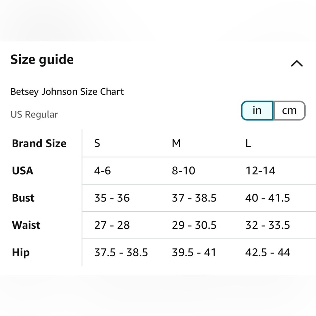Click the Bust row label
316x316 pixels.
point(23,198)
